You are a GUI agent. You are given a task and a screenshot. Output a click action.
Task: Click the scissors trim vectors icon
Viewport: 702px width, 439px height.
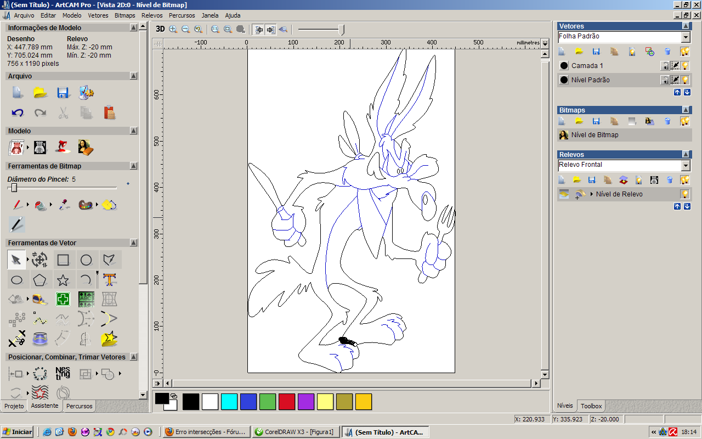point(17,339)
